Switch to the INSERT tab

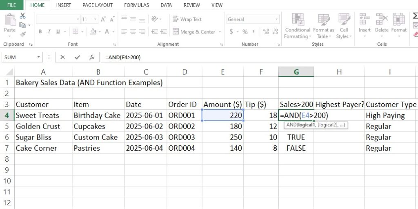[x=63, y=5]
